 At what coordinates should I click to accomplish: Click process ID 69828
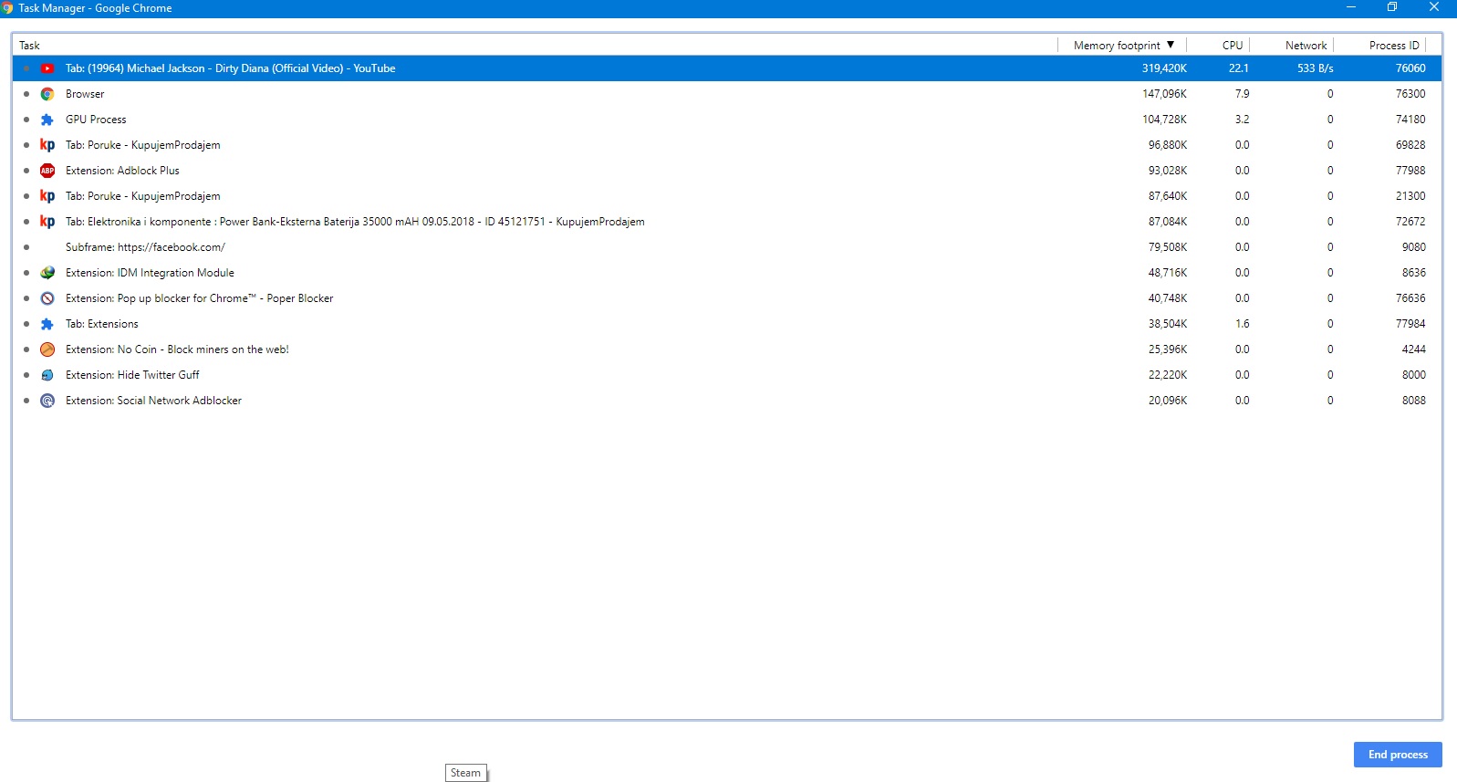1410,145
